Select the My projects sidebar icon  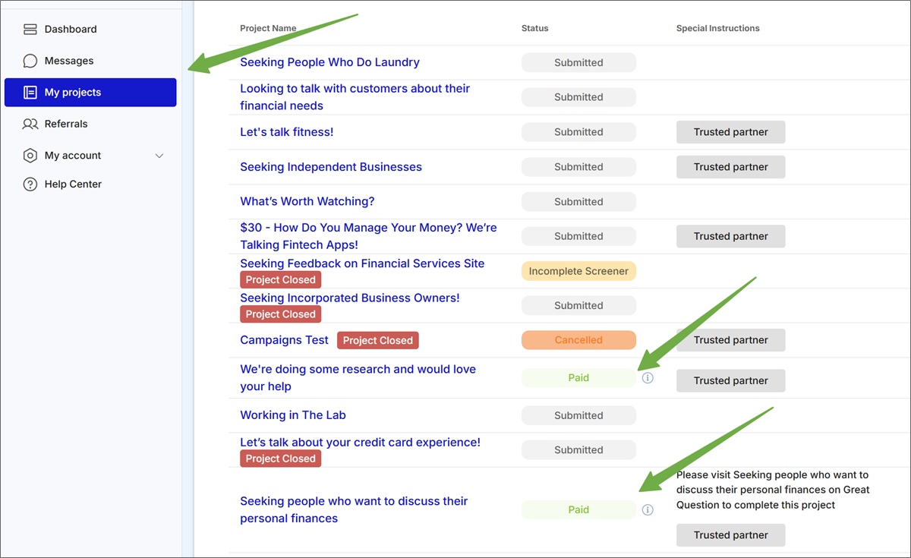coord(32,92)
